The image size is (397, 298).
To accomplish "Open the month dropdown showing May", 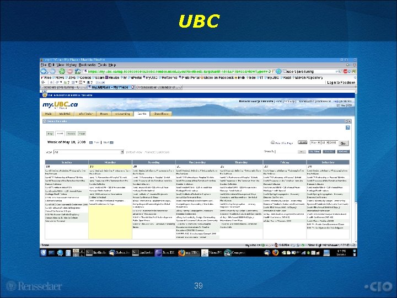I will point(315,143).
